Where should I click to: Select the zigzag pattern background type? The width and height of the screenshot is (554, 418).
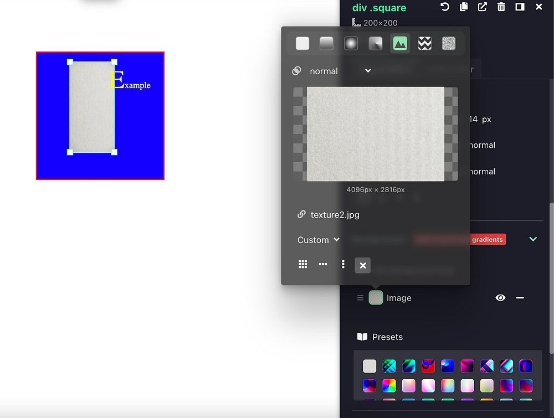coord(424,44)
